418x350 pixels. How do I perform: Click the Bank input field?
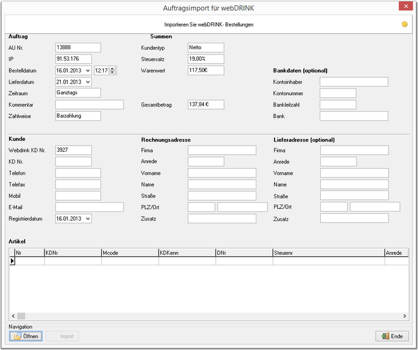point(354,116)
